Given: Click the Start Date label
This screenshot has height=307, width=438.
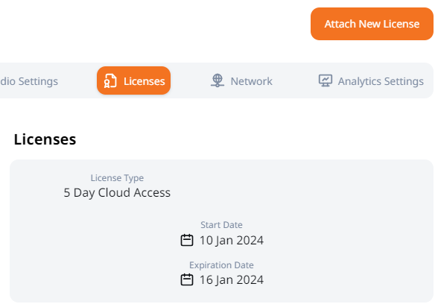Looking at the screenshot, I should [221, 225].
